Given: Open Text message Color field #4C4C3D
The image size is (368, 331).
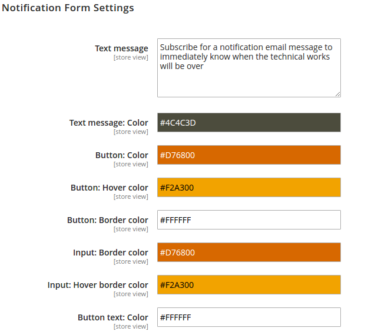Looking at the screenshot, I should [x=249, y=122].
